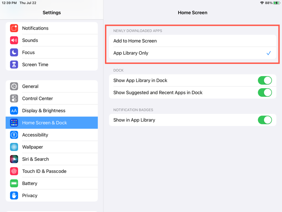Open Battery settings

pos(30,184)
